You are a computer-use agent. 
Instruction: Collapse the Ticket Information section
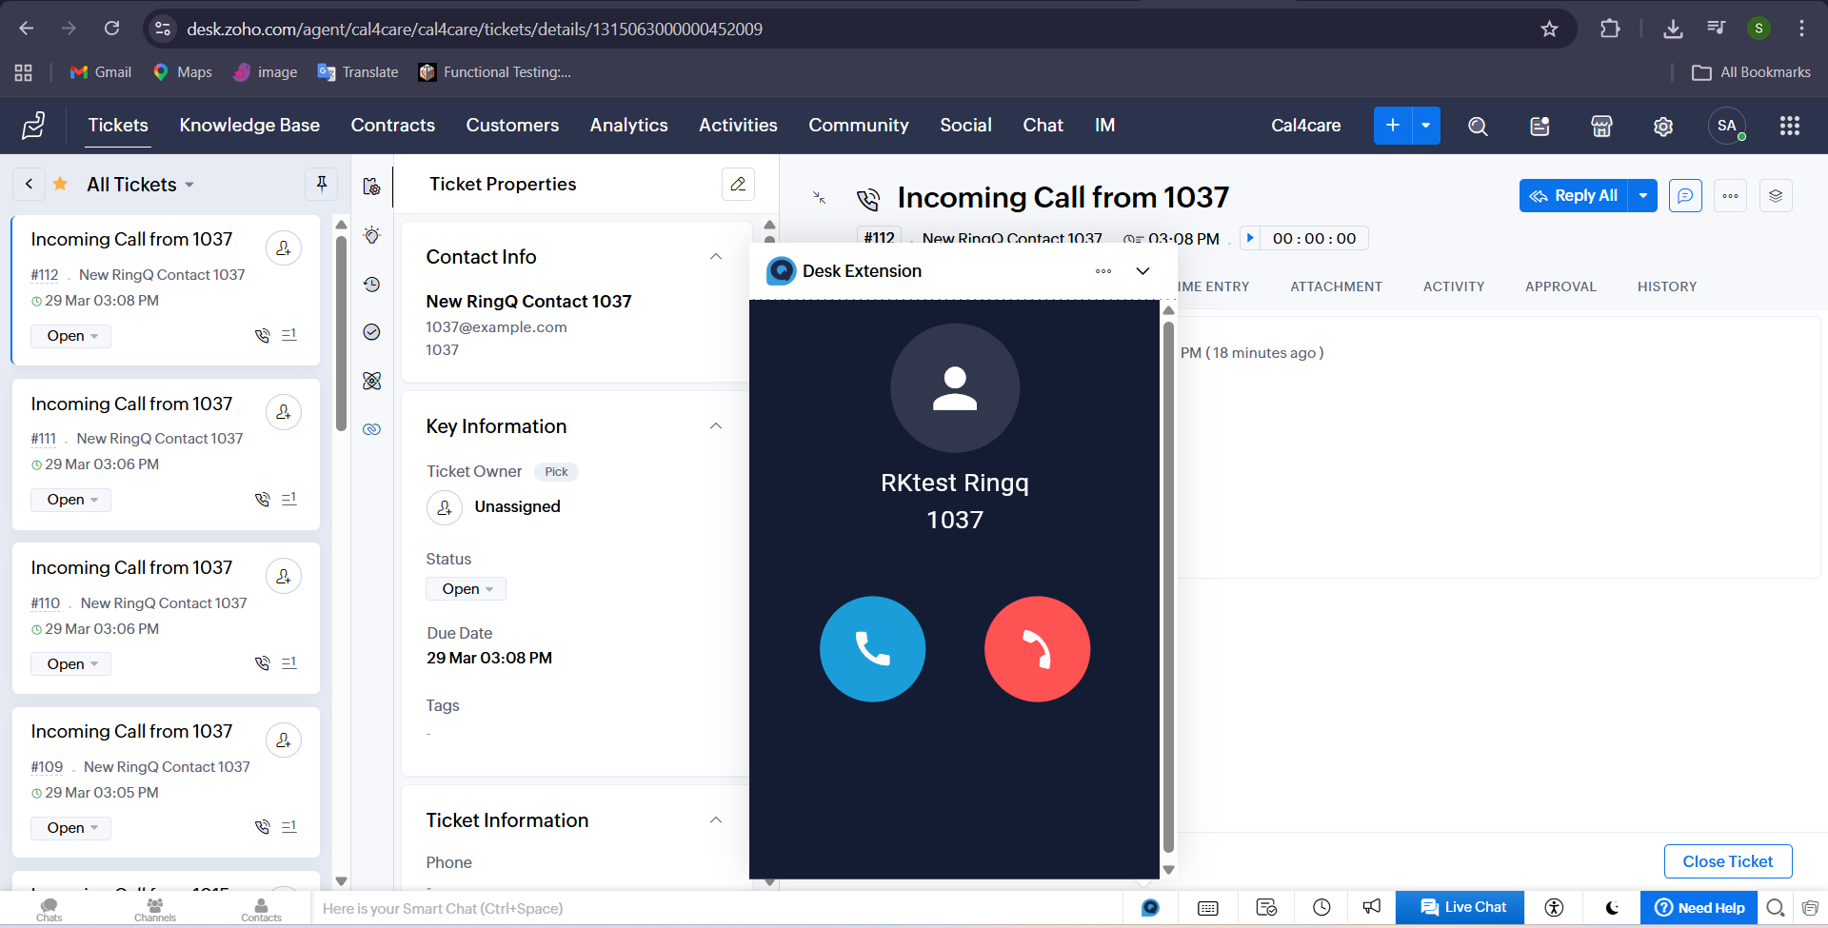(x=716, y=820)
